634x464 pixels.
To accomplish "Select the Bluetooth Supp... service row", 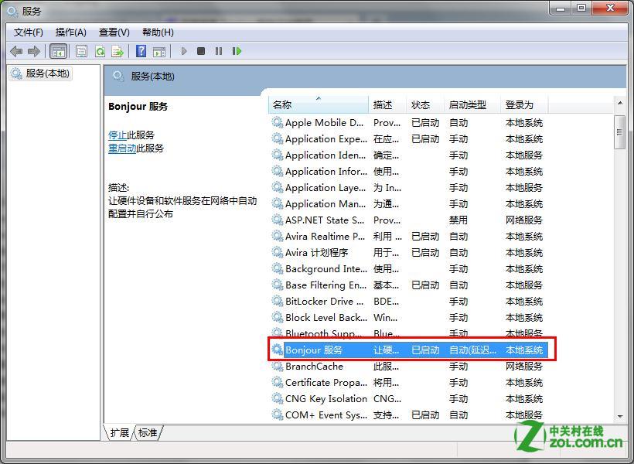I will [x=408, y=333].
